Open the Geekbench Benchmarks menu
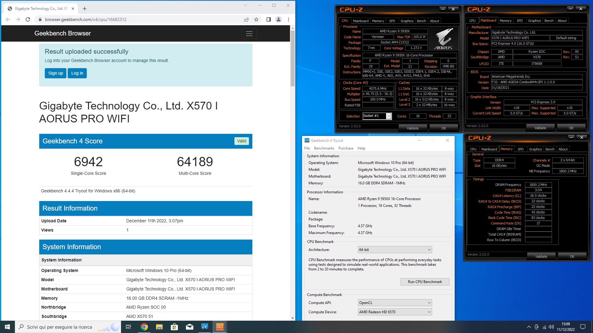Screen dimensions: 593x333 coord(324,148)
